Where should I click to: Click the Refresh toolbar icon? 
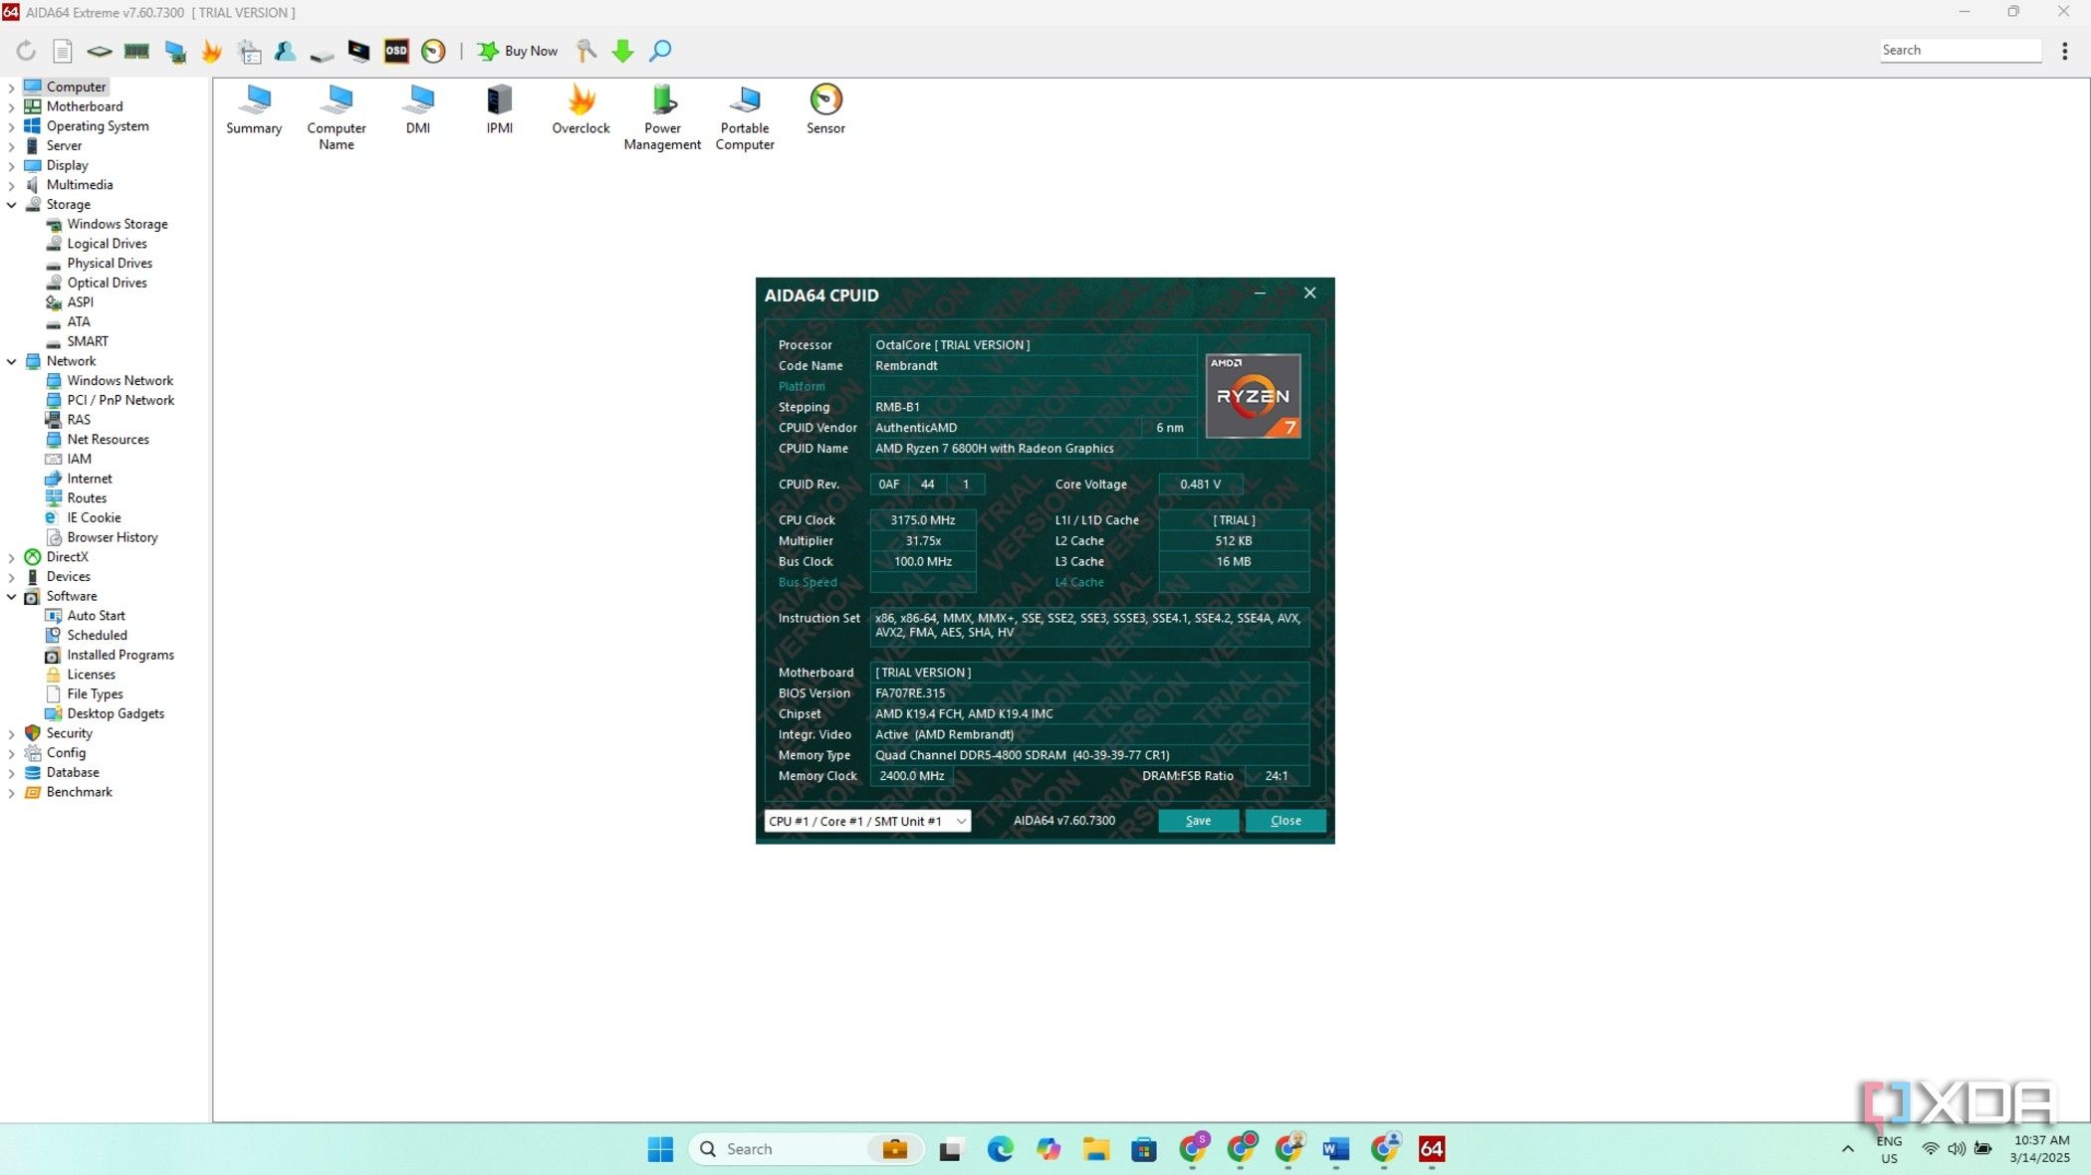pos(26,51)
